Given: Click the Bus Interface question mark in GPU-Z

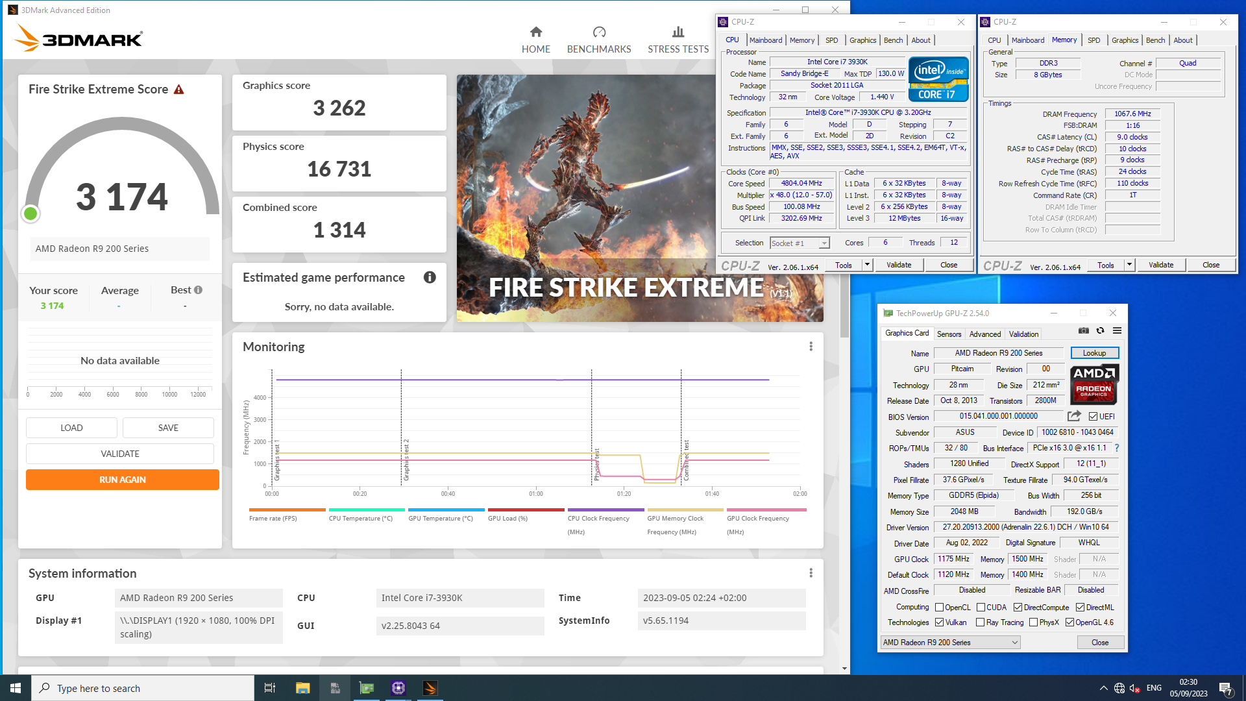Looking at the screenshot, I should 1117,448.
